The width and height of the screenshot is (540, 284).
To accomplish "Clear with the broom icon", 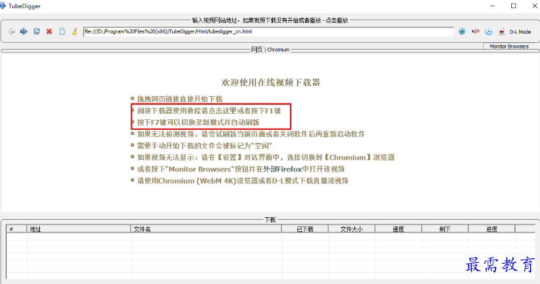I will [x=74, y=31].
